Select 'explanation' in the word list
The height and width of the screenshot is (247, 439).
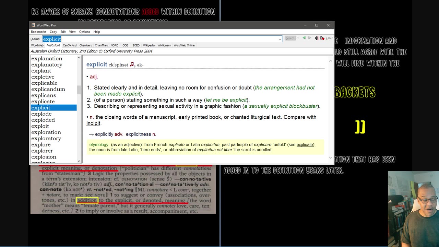pyautogui.click(x=47, y=58)
